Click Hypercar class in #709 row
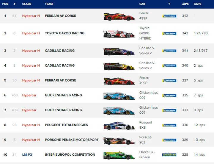 [29, 110]
